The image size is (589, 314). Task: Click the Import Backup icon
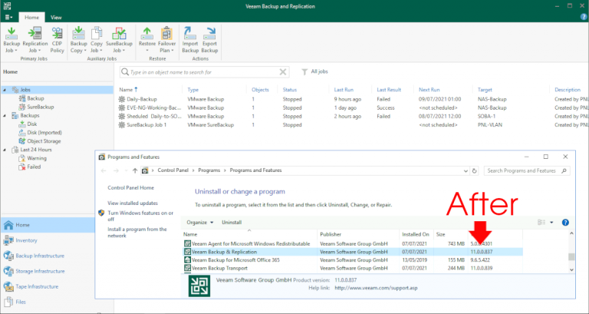[190, 40]
